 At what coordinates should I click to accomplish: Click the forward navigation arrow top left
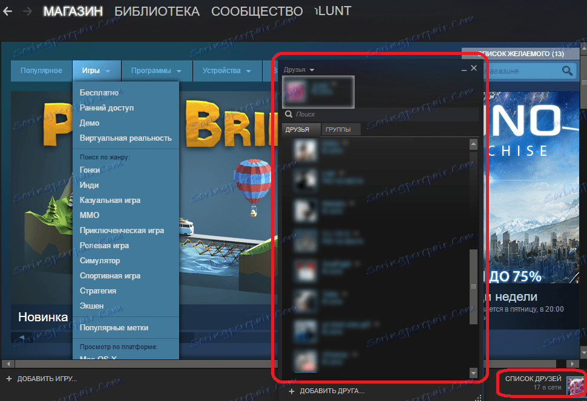(x=27, y=10)
